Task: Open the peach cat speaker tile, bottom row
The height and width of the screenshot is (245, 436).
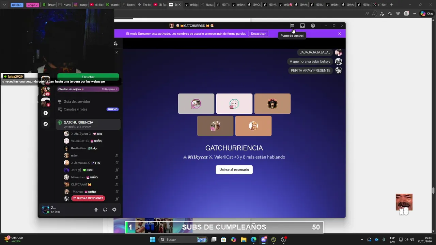Action: 253,126
